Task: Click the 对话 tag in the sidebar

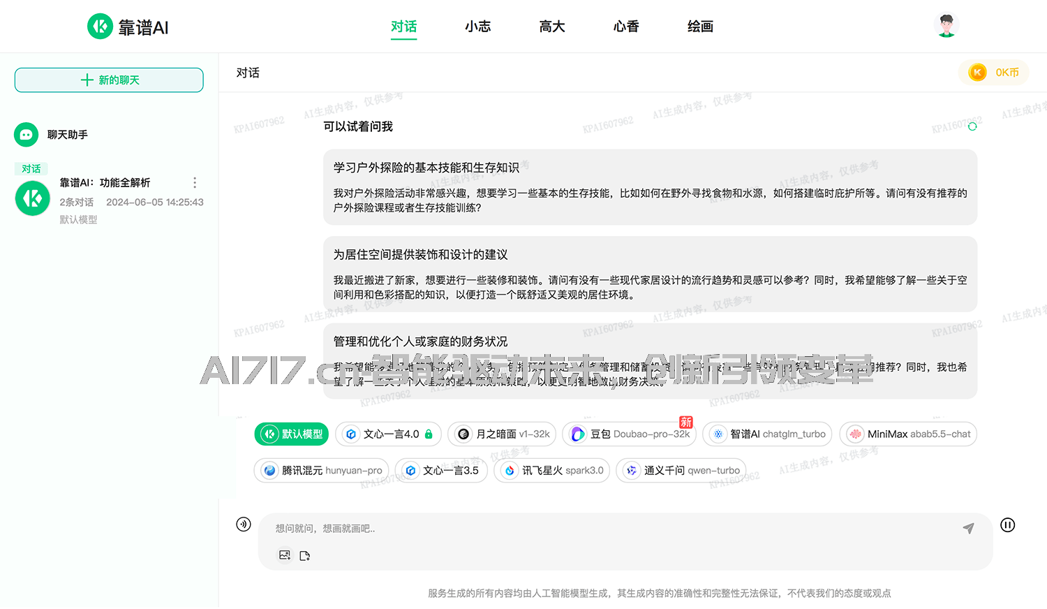Action: click(x=31, y=169)
